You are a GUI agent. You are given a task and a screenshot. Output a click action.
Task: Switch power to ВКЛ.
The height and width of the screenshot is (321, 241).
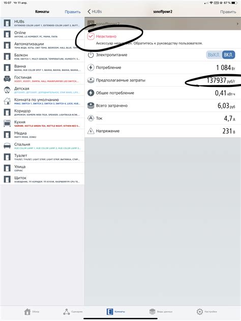coord(228,55)
